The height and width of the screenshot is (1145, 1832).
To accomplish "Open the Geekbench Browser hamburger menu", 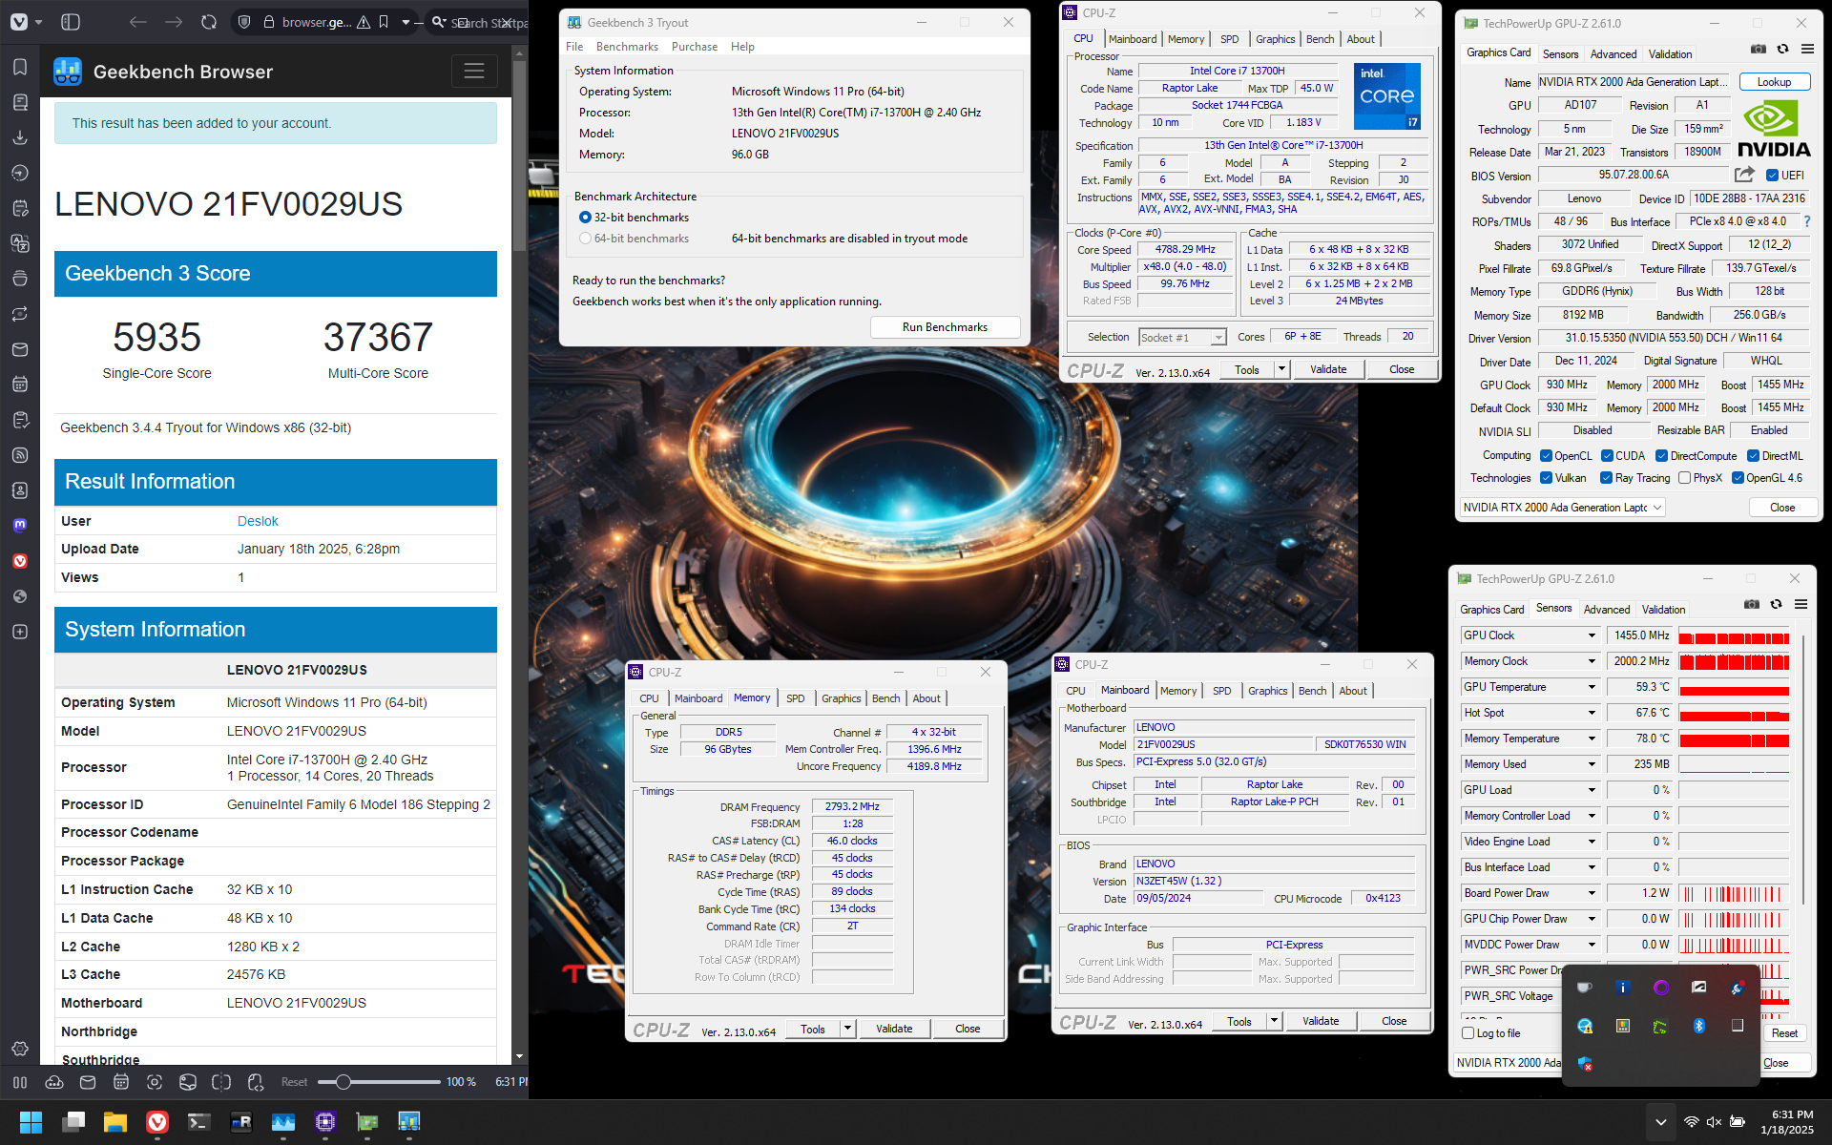I will tap(474, 71).
